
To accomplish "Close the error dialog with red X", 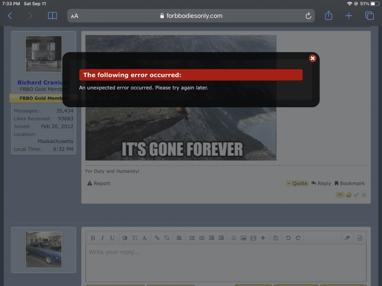I will (312, 58).
